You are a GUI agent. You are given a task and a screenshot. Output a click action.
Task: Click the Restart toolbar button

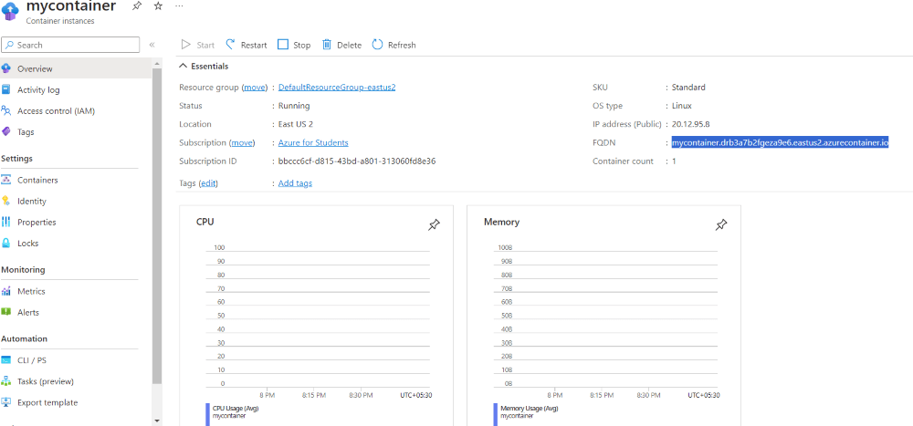[x=247, y=45]
